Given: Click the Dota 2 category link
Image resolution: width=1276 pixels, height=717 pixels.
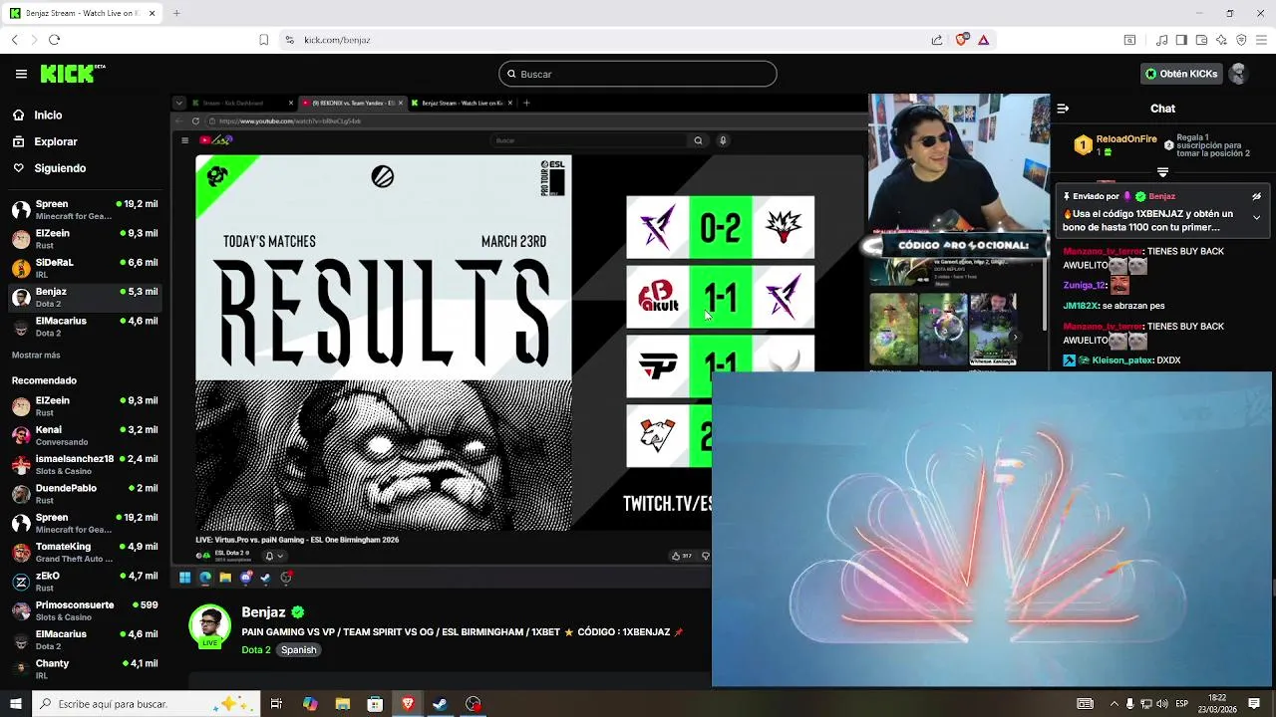Looking at the screenshot, I should click(x=256, y=650).
